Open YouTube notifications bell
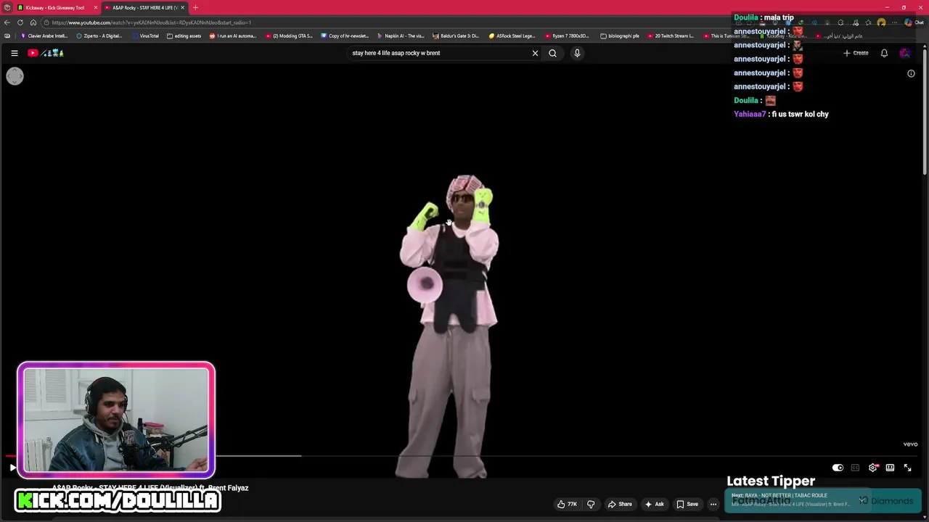The image size is (929, 522). [x=884, y=53]
